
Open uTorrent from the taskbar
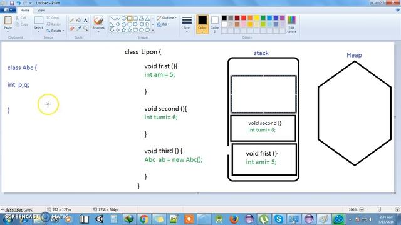click(x=264, y=219)
